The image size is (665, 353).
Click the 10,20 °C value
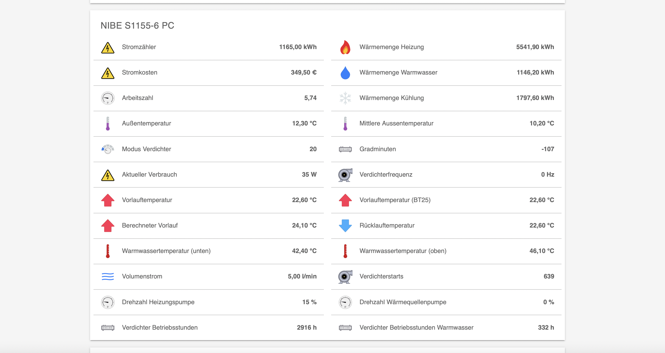coord(542,123)
